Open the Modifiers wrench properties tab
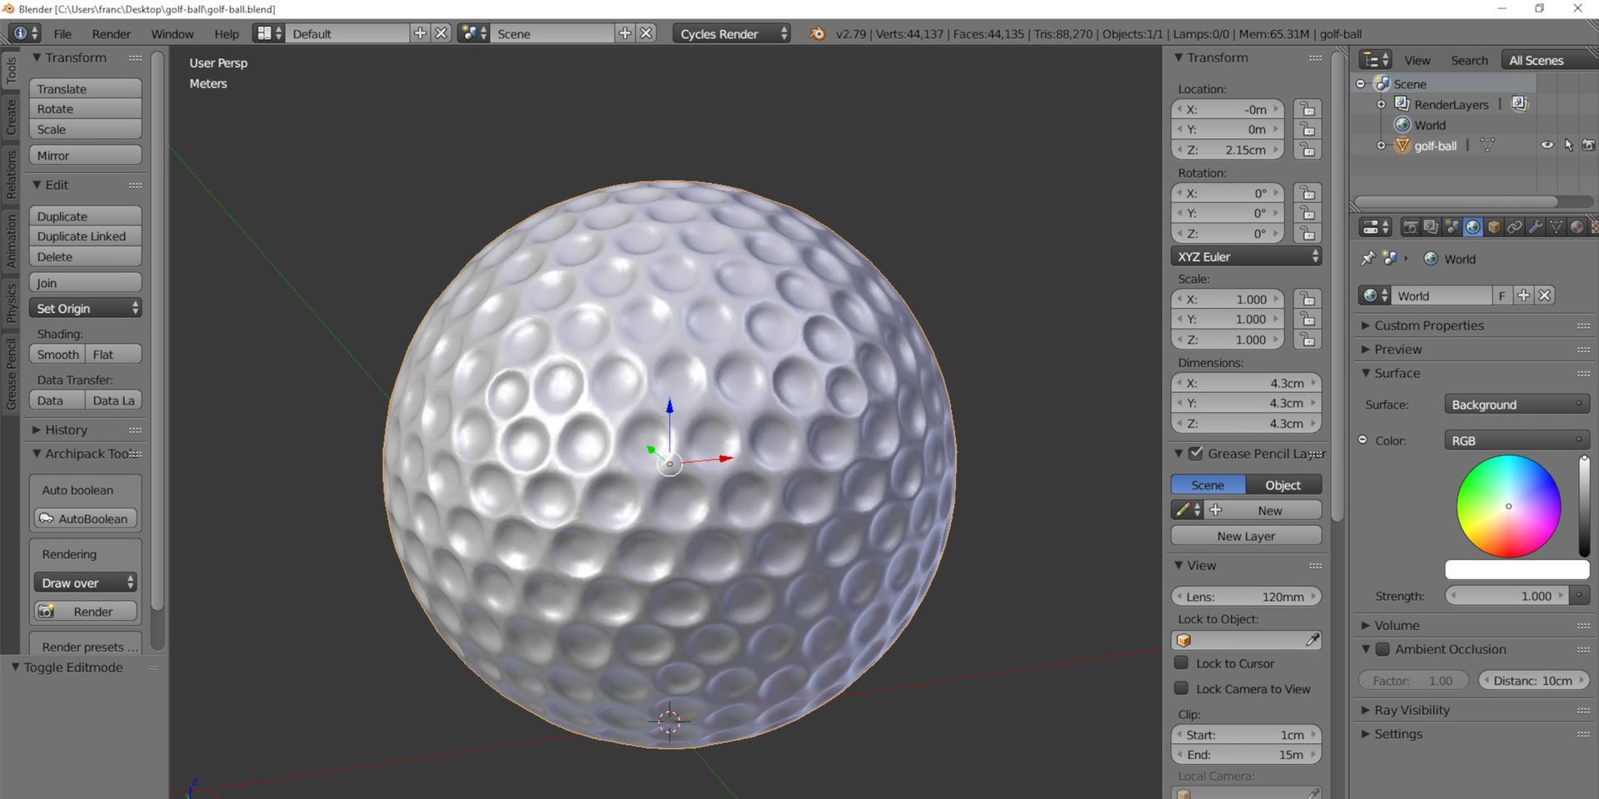1599x799 pixels. [x=1536, y=227]
